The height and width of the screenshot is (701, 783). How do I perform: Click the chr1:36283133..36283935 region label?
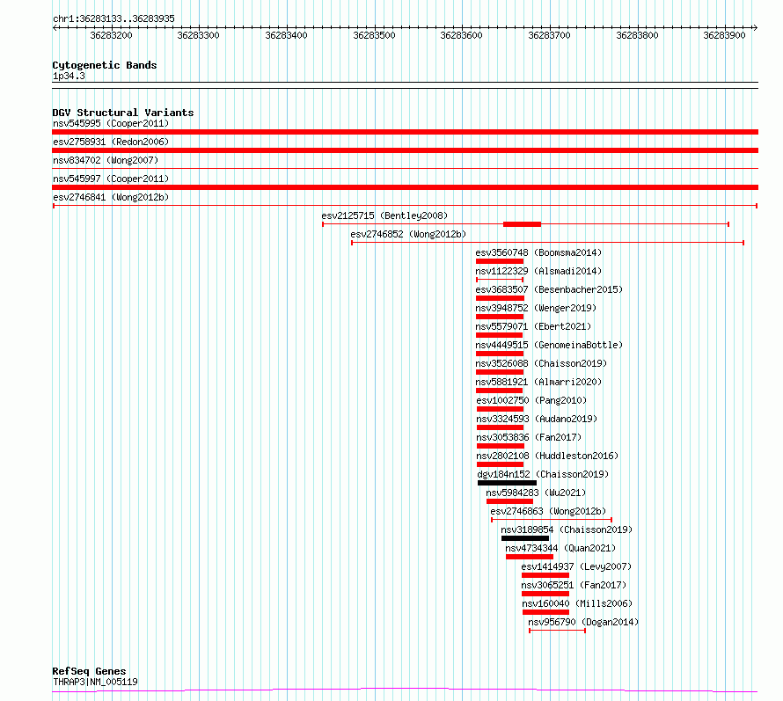click(113, 18)
